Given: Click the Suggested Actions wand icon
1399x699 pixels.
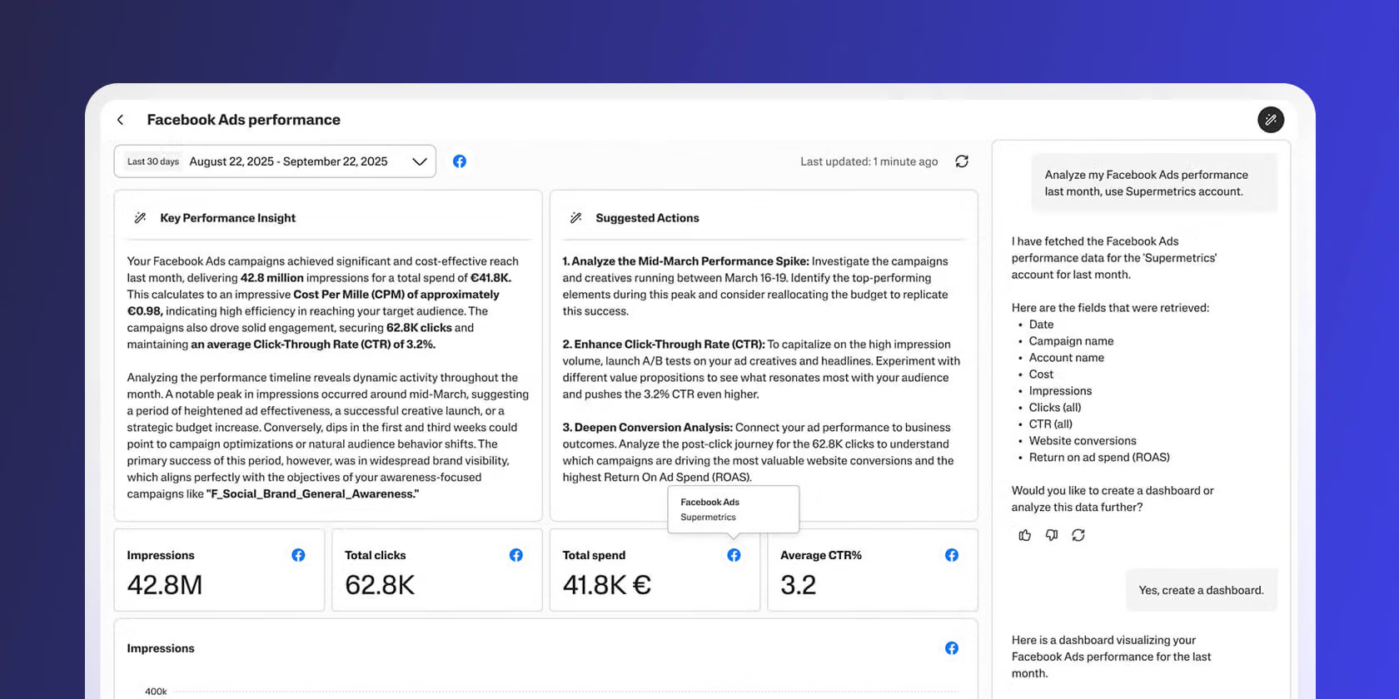Looking at the screenshot, I should tap(575, 218).
